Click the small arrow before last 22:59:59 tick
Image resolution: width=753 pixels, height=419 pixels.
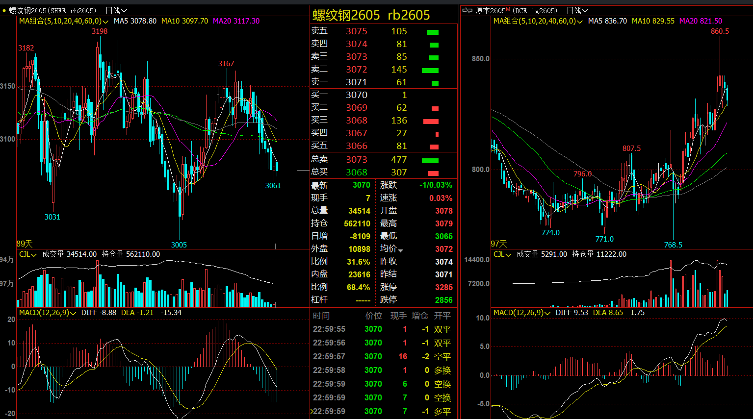click(x=311, y=412)
